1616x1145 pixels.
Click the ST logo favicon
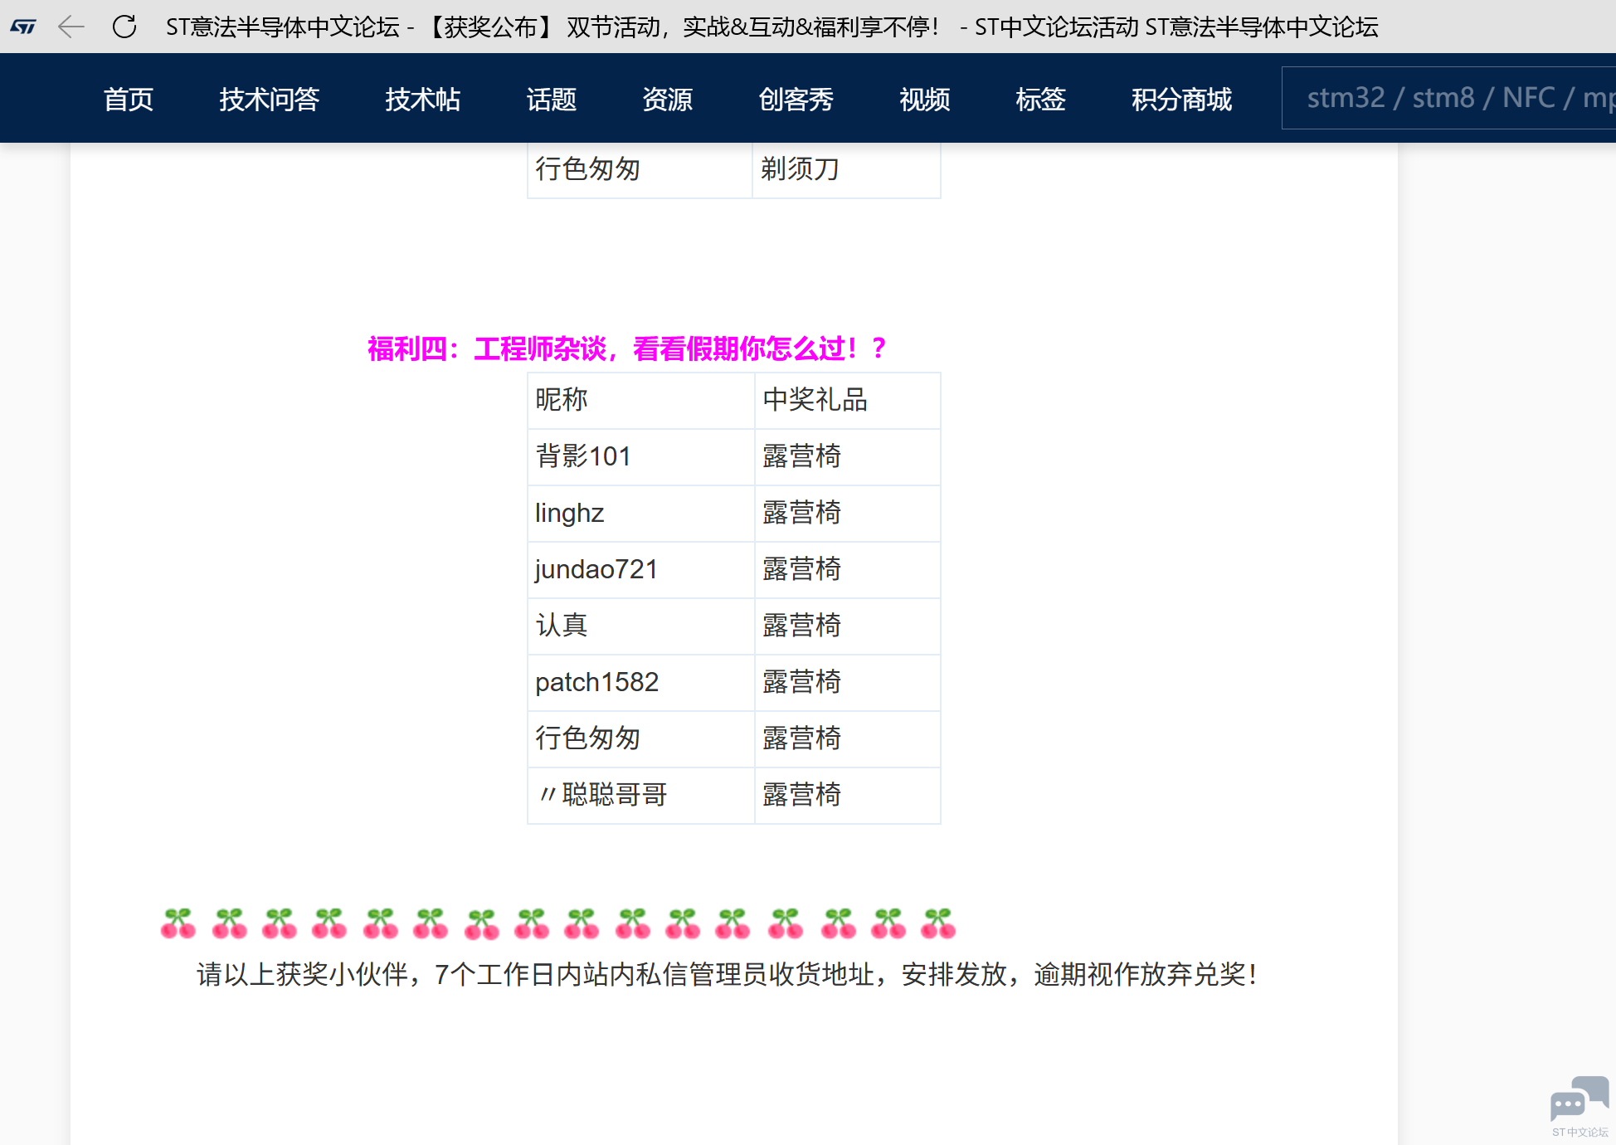tap(23, 27)
